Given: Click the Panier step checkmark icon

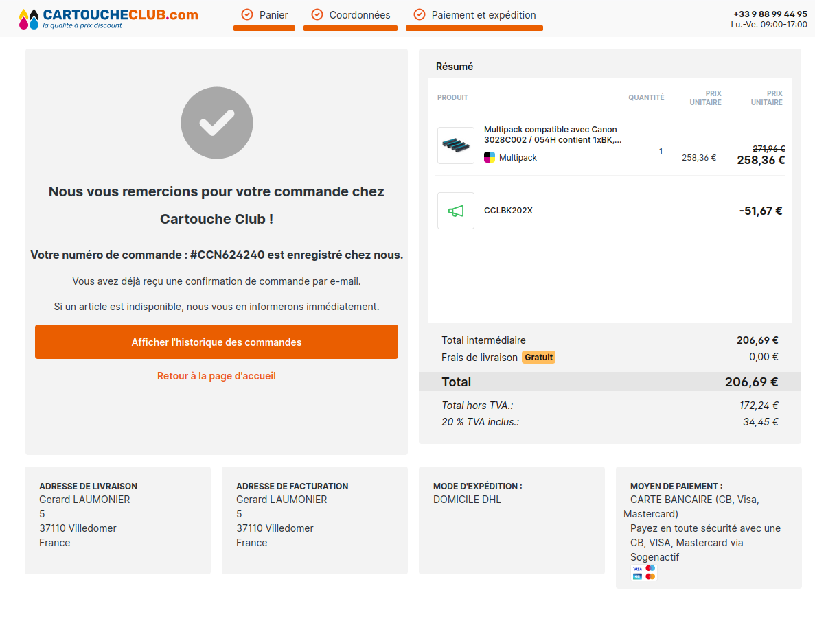Looking at the screenshot, I should click(x=247, y=14).
